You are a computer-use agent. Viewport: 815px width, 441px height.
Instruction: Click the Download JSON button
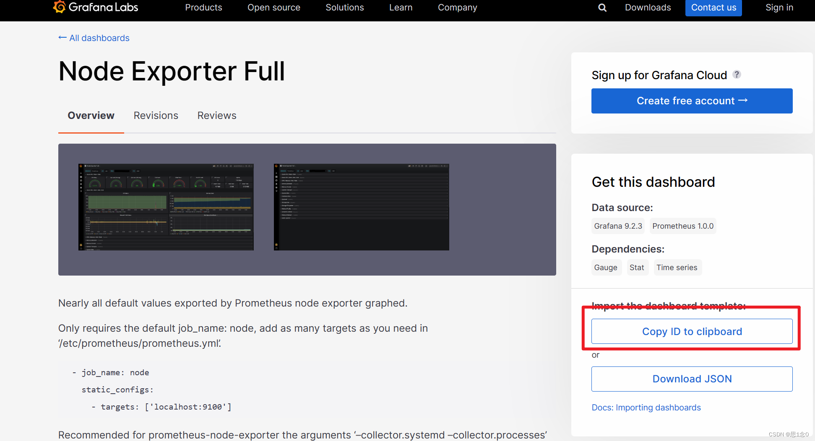pos(692,379)
